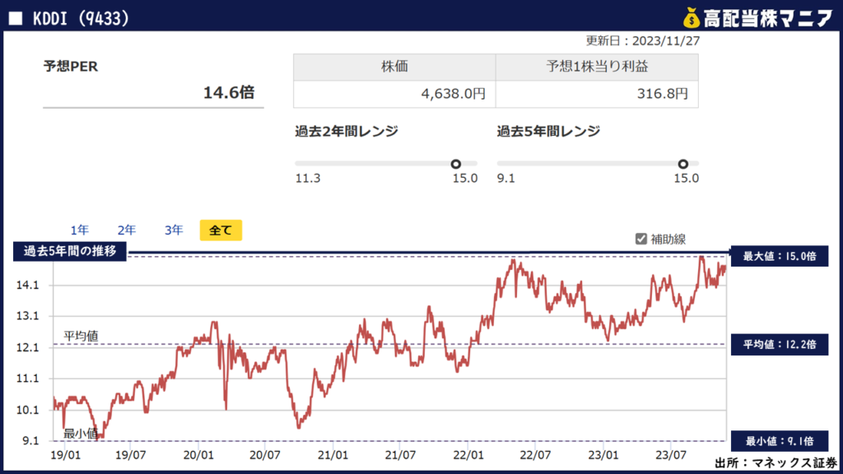843x474 pixels.
Task: Switch chart range to 2年
Action: click(x=126, y=230)
